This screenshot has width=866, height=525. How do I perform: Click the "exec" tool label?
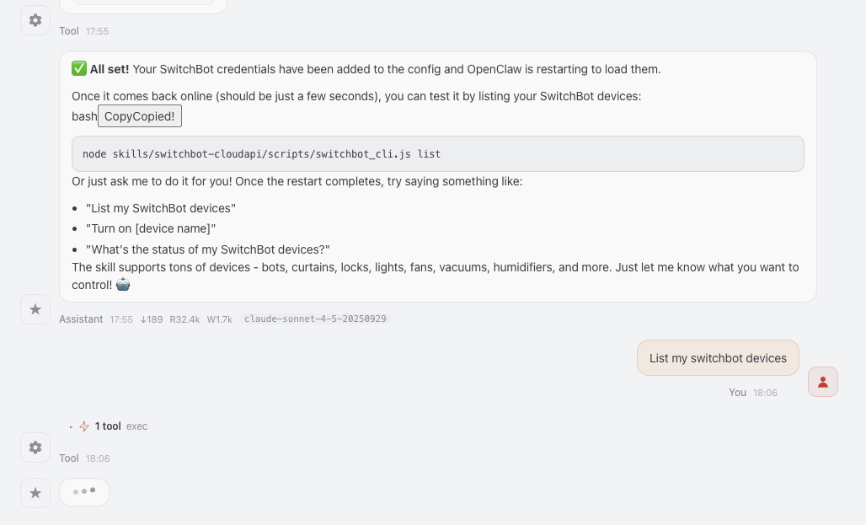point(136,426)
